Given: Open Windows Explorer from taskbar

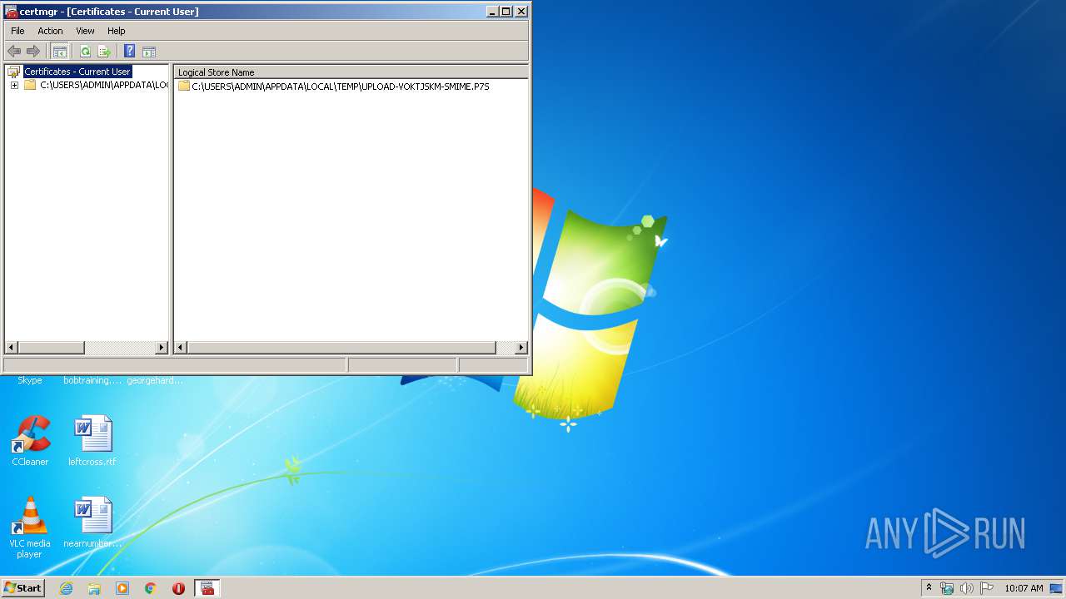Looking at the screenshot, I should (x=94, y=588).
